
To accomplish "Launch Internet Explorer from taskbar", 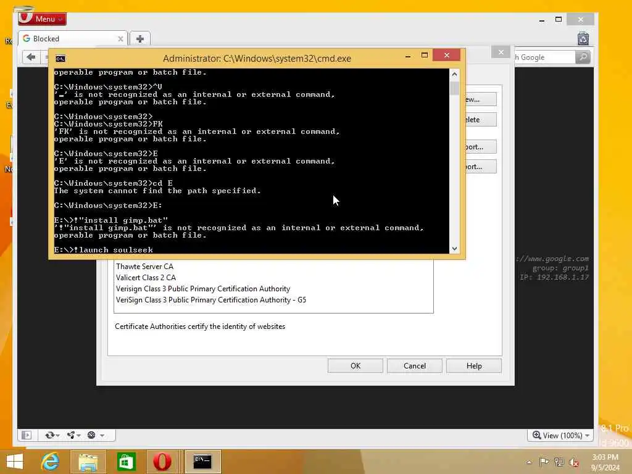I will 51,462.
